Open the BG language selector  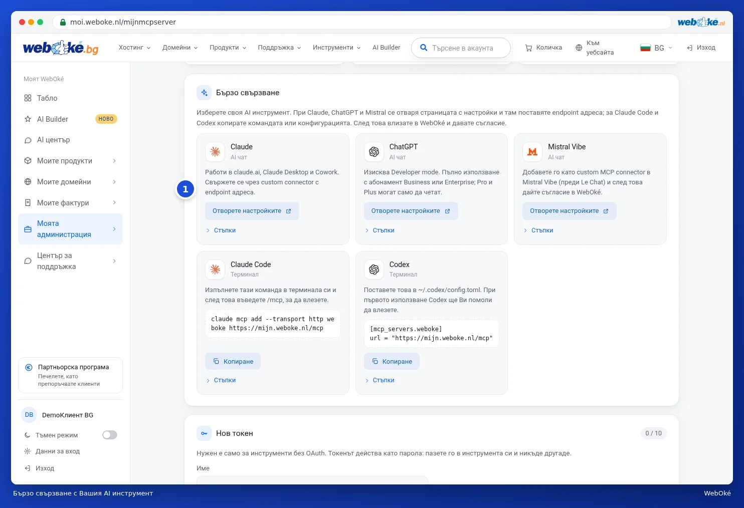tap(656, 48)
